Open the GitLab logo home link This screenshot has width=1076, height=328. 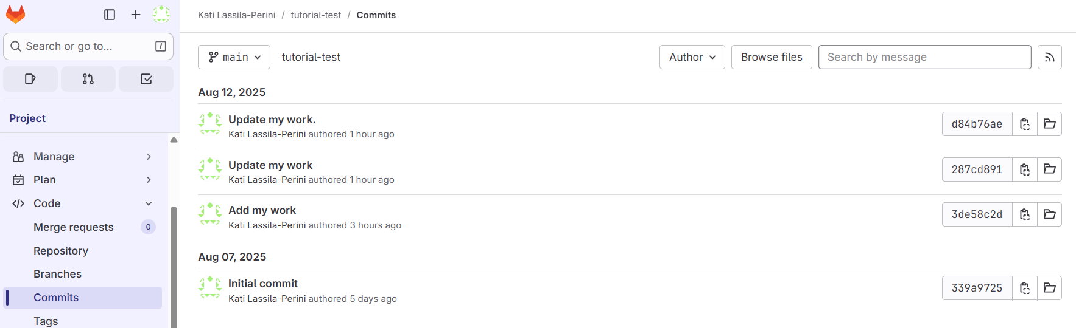[16, 15]
